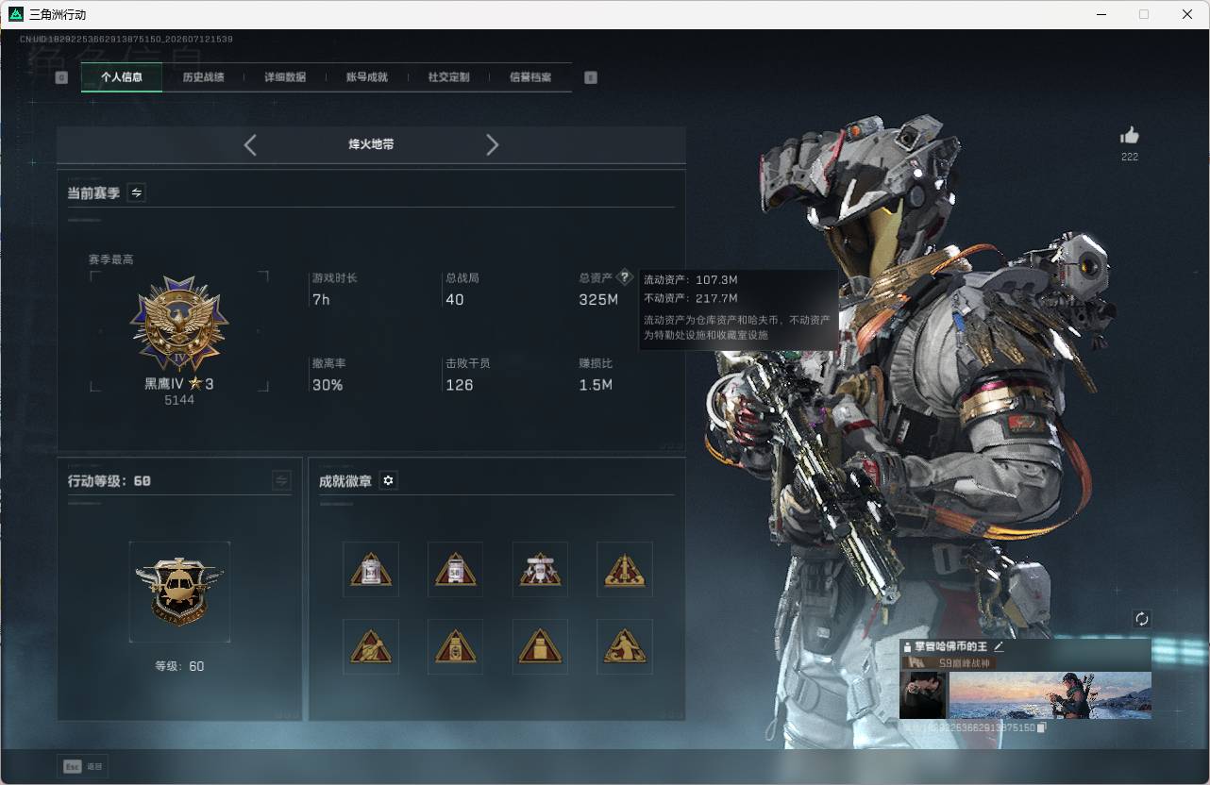This screenshot has height=785, width=1210.
Task: Click the 三角洲行动 app icon in title bar
Action: click(x=15, y=15)
